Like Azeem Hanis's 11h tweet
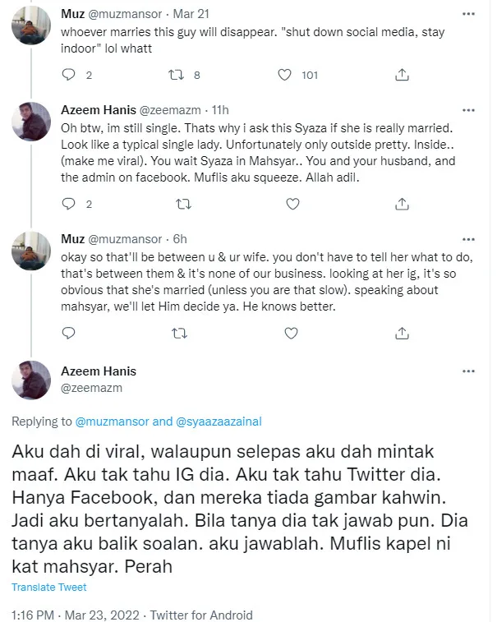The width and height of the screenshot is (497, 622). [285, 203]
